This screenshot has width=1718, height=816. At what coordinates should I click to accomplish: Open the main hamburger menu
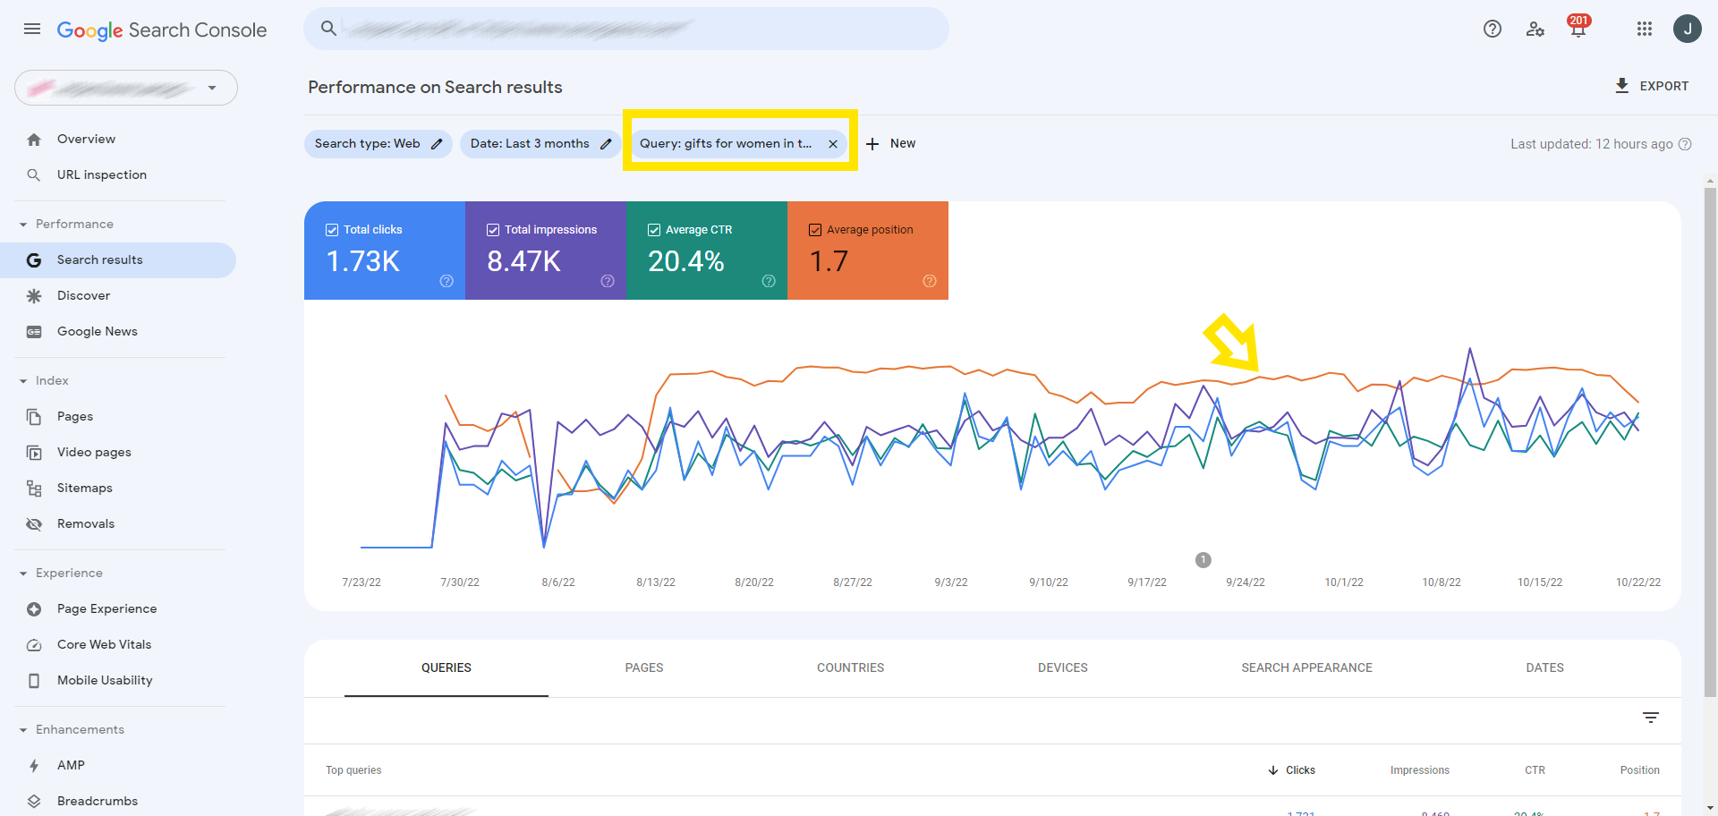click(x=32, y=29)
